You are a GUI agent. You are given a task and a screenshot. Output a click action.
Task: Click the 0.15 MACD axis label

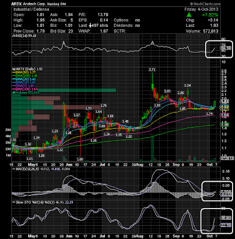[225, 171]
